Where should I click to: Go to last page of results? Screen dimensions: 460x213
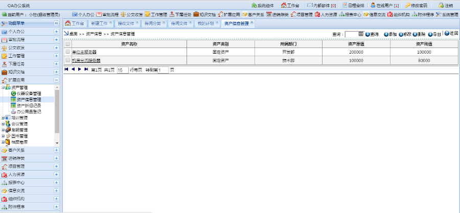tap(86, 69)
